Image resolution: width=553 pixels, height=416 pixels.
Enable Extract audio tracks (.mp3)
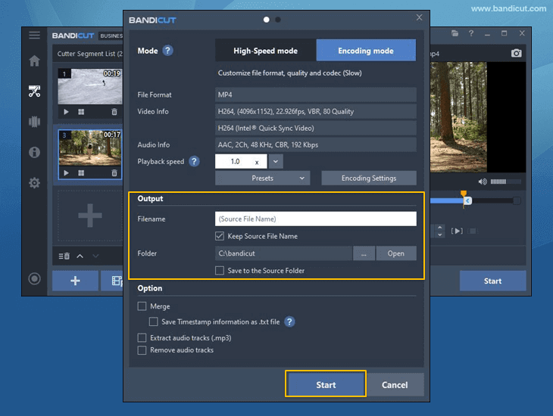pyautogui.click(x=142, y=338)
